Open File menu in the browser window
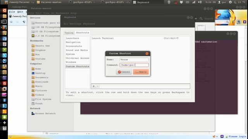 pos(12,12)
